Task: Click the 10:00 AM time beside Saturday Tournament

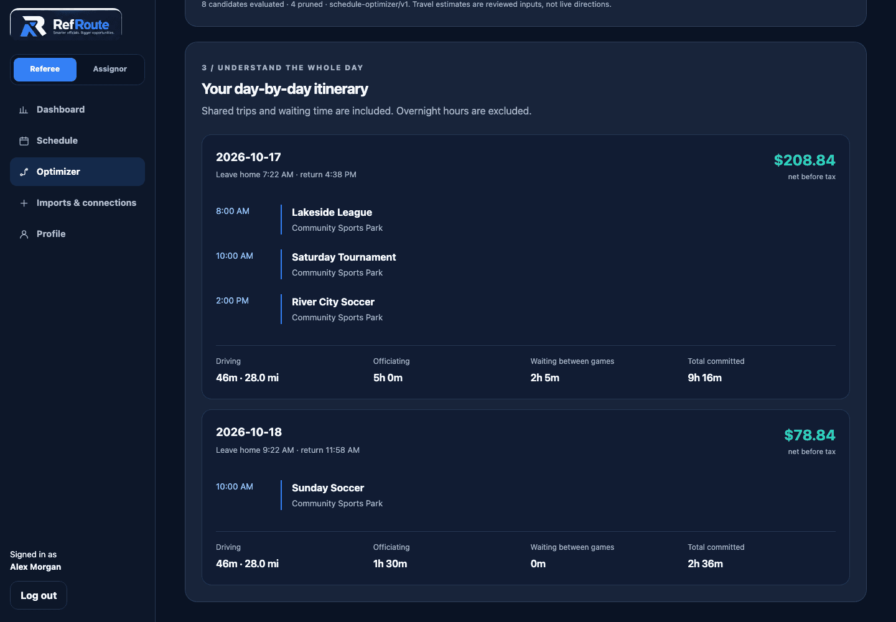Action: coord(235,256)
